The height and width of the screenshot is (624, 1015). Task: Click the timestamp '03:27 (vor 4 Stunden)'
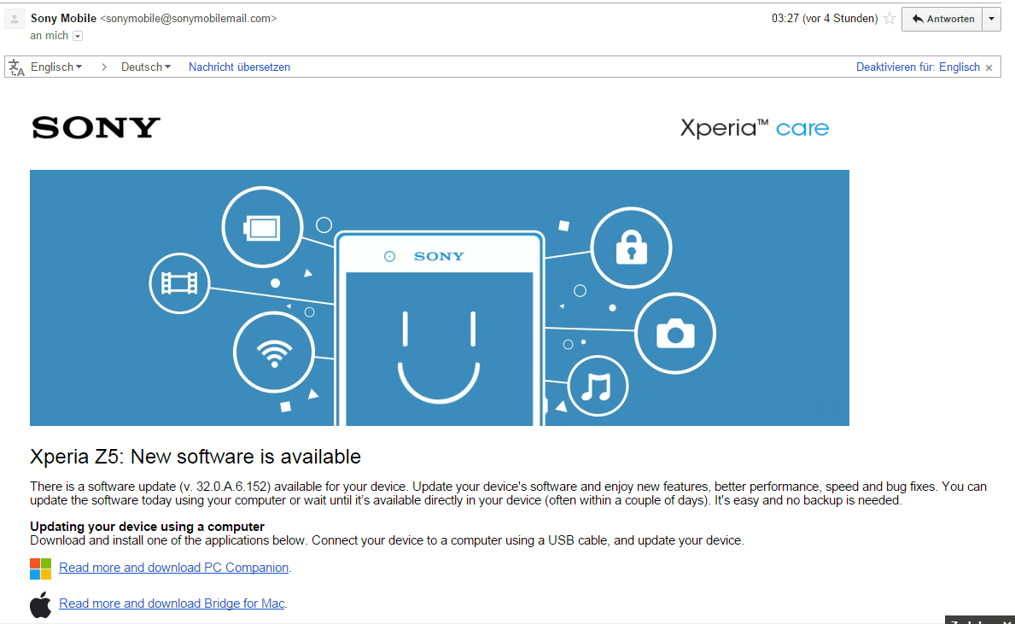[x=825, y=19]
